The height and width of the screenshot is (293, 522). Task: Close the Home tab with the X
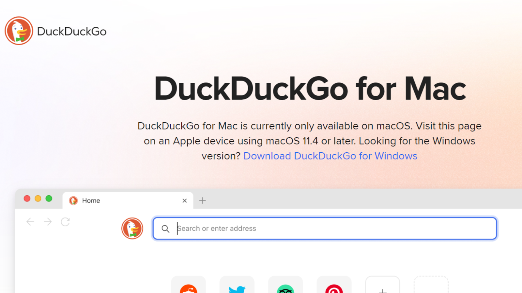[x=185, y=201]
